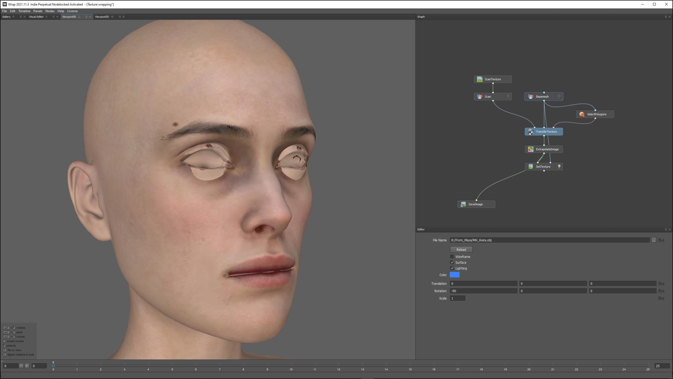This screenshot has height=379, width=673.
Task: Click the TransferTexture node checker icon
Action: tap(531, 132)
